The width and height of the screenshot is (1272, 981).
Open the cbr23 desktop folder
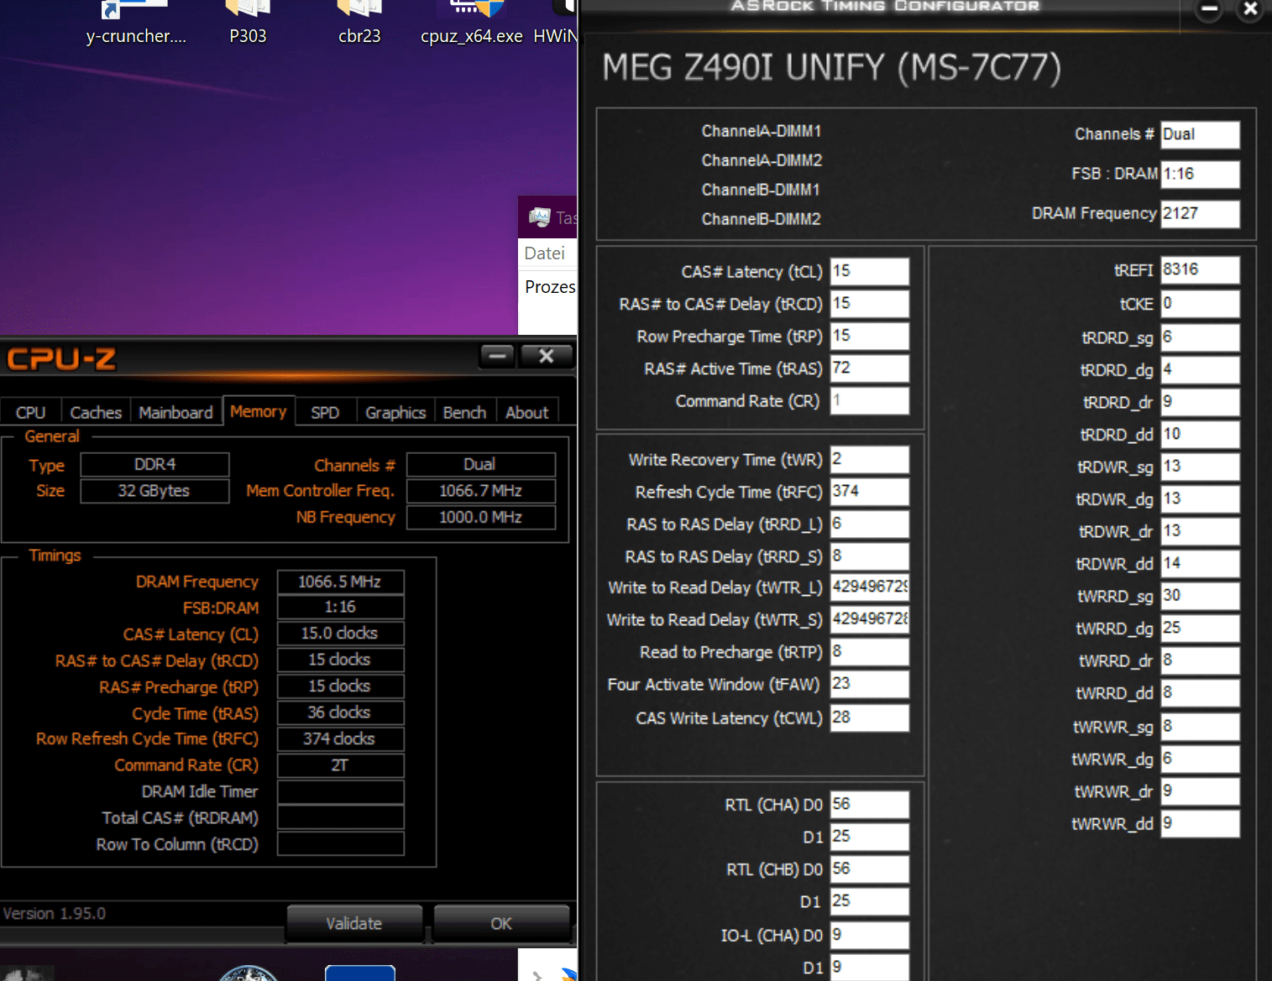click(x=359, y=23)
